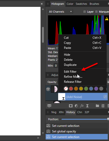109x141 pixels.
Task: Open Layer Effects fx icon
Action: pyautogui.click(x=82, y=106)
